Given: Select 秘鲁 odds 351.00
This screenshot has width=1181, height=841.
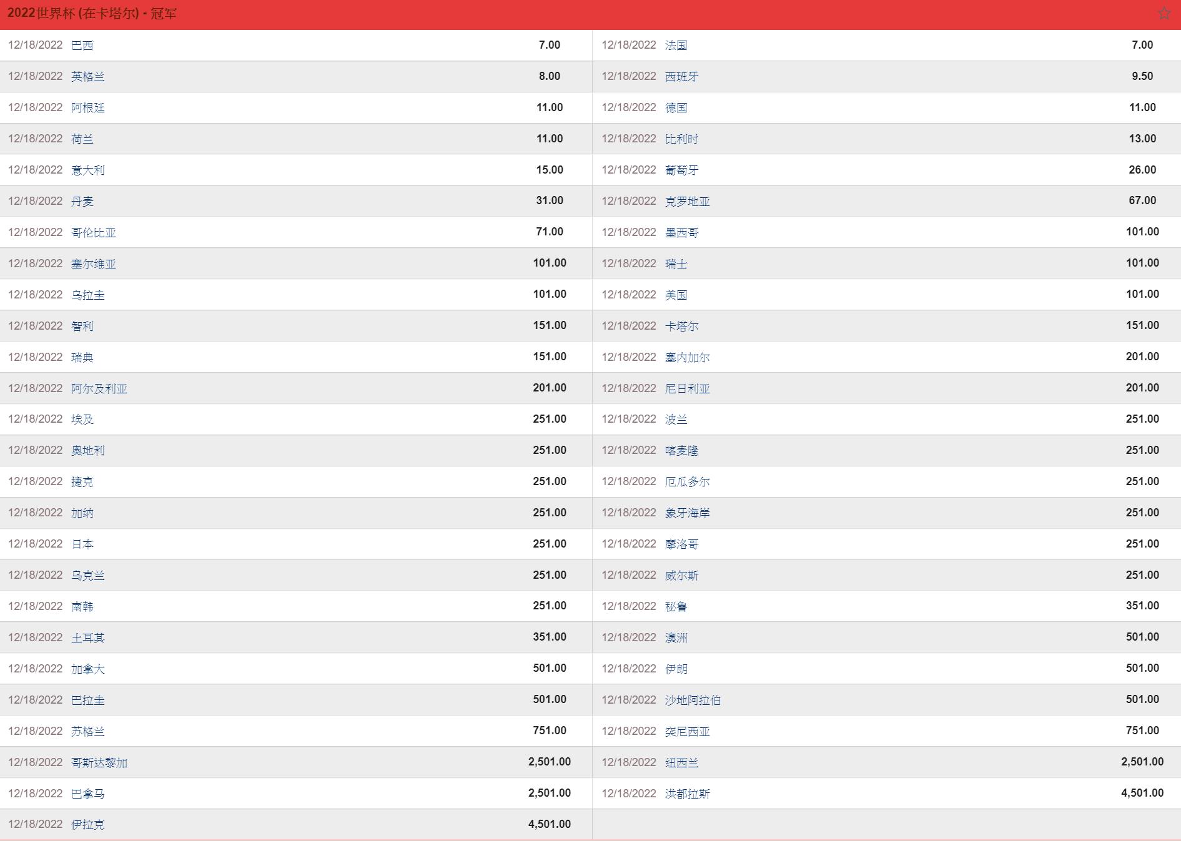Looking at the screenshot, I should point(1142,606).
